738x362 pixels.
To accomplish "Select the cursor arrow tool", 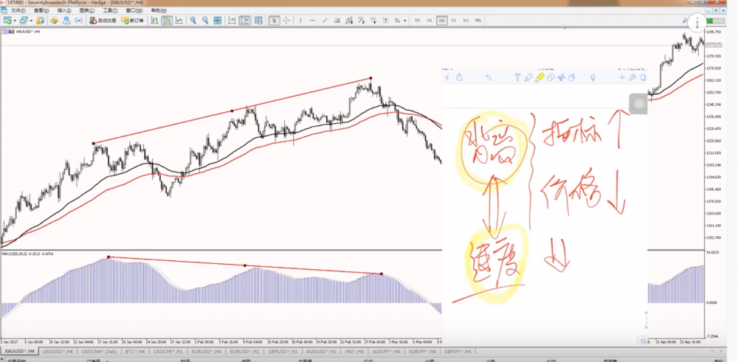I will point(274,21).
